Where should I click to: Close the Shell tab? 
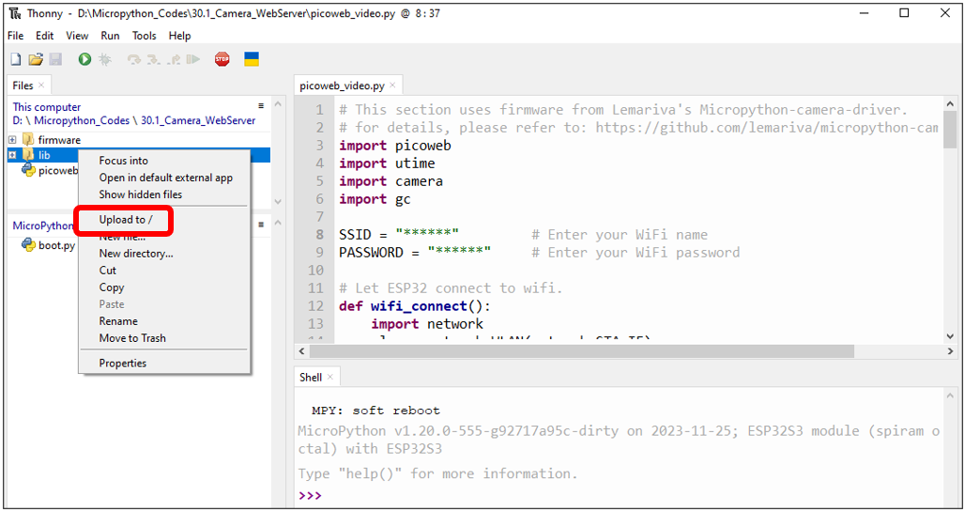tap(330, 377)
